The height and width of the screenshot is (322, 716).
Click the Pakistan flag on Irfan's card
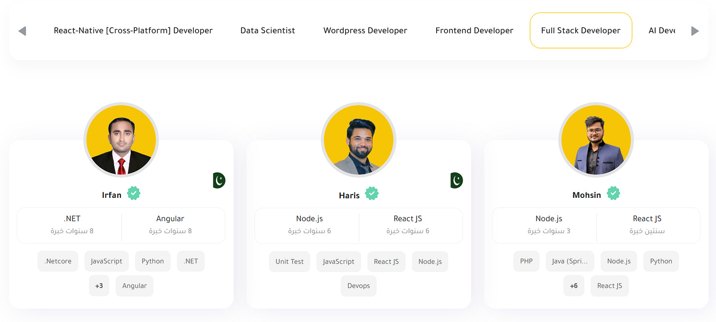(x=219, y=180)
